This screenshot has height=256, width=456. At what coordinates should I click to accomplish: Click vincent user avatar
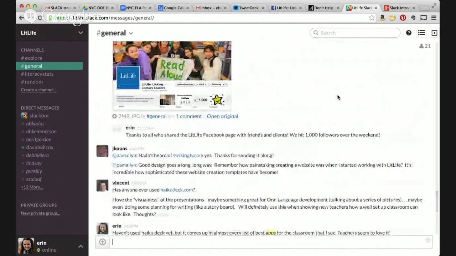[102, 186]
